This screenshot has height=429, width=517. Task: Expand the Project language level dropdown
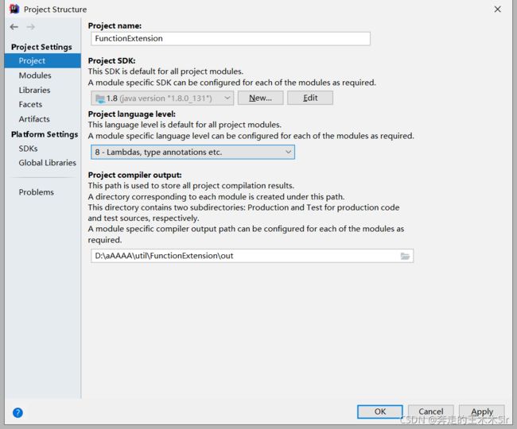[x=193, y=152]
